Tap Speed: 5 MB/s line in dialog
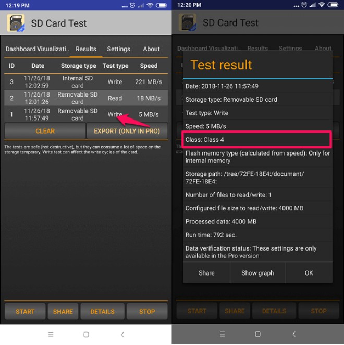This screenshot has width=344, height=345. pyautogui.click(x=257, y=126)
